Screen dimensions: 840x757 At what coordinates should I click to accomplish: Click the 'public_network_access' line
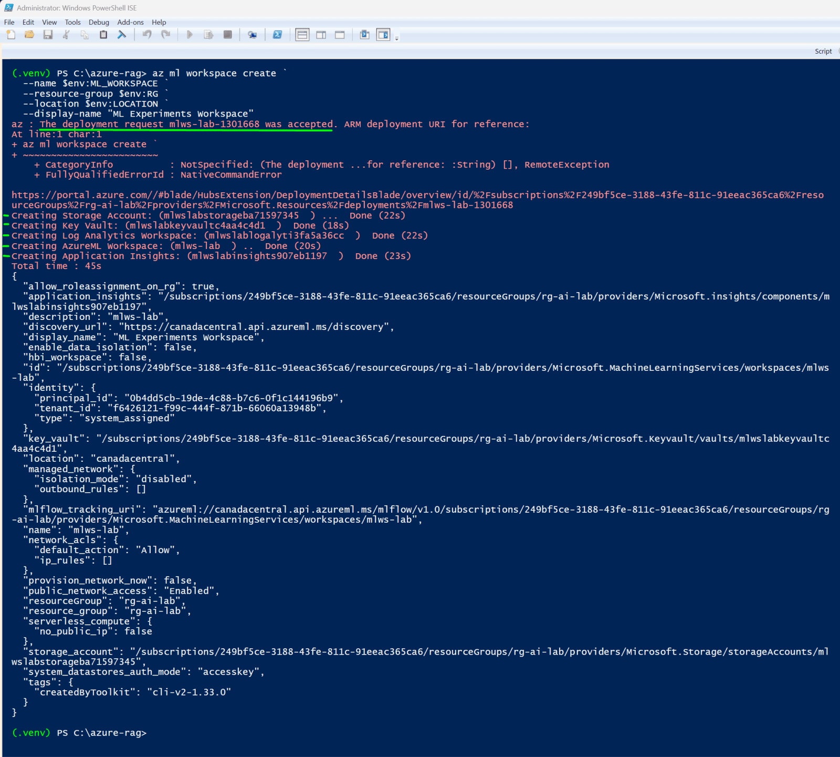[121, 591]
